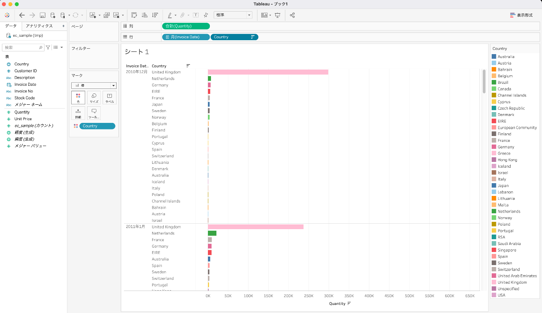The height and width of the screenshot is (313, 542).
Task: Click the filter fields funnel icon
Action: [x=48, y=47]
